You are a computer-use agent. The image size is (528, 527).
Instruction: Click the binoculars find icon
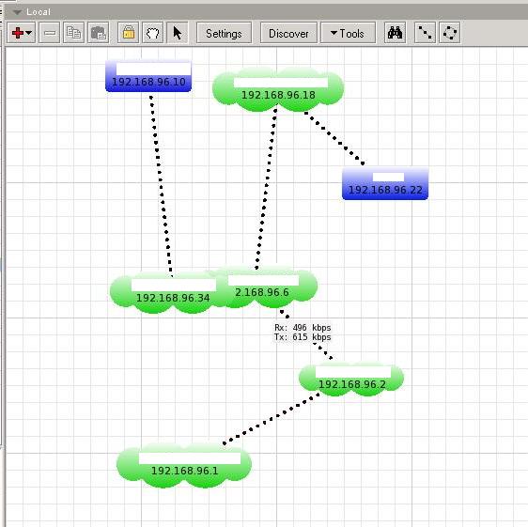pyautogui.click(x=395, y=33)
